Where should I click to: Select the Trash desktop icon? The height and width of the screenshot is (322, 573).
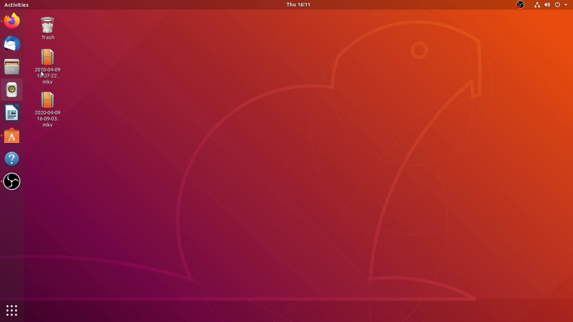tap(47, 29)
